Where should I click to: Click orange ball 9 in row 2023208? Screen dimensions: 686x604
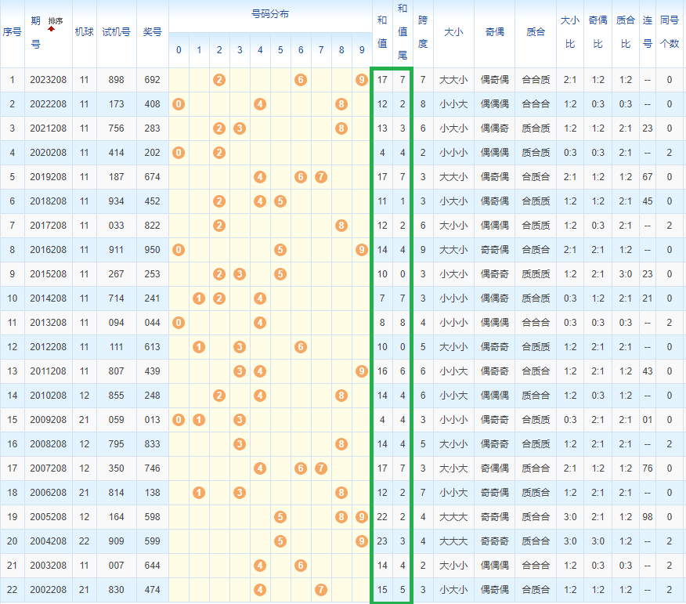tap(361, 79)
